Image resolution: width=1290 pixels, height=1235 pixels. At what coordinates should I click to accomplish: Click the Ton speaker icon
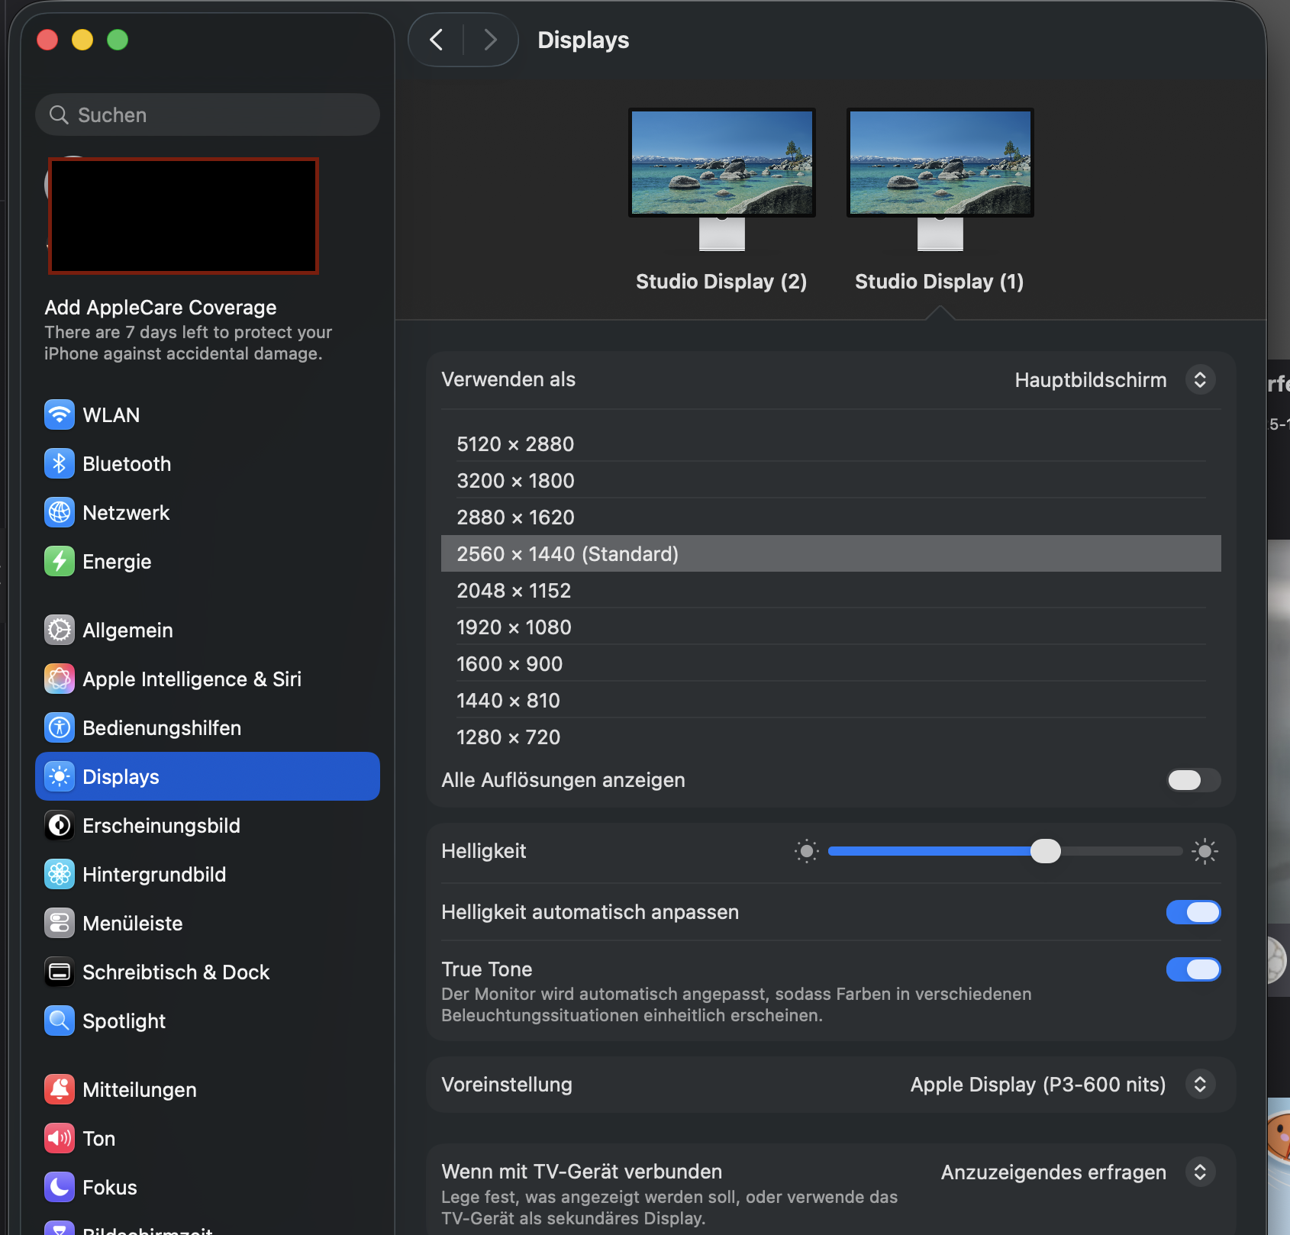tap(60, 1138)
